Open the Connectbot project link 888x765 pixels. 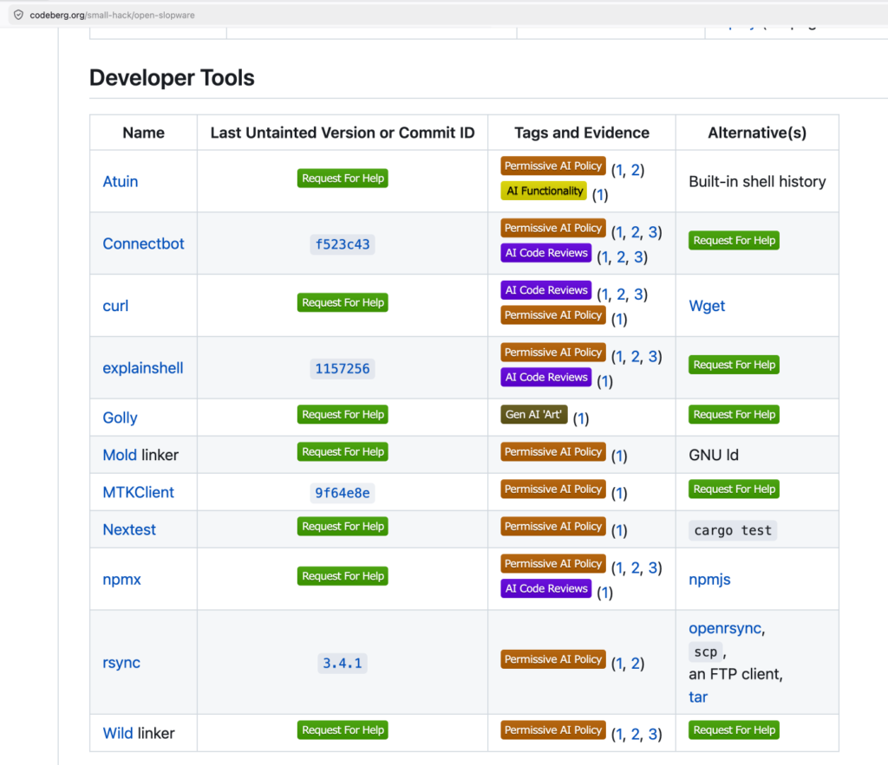pos(143,243)
